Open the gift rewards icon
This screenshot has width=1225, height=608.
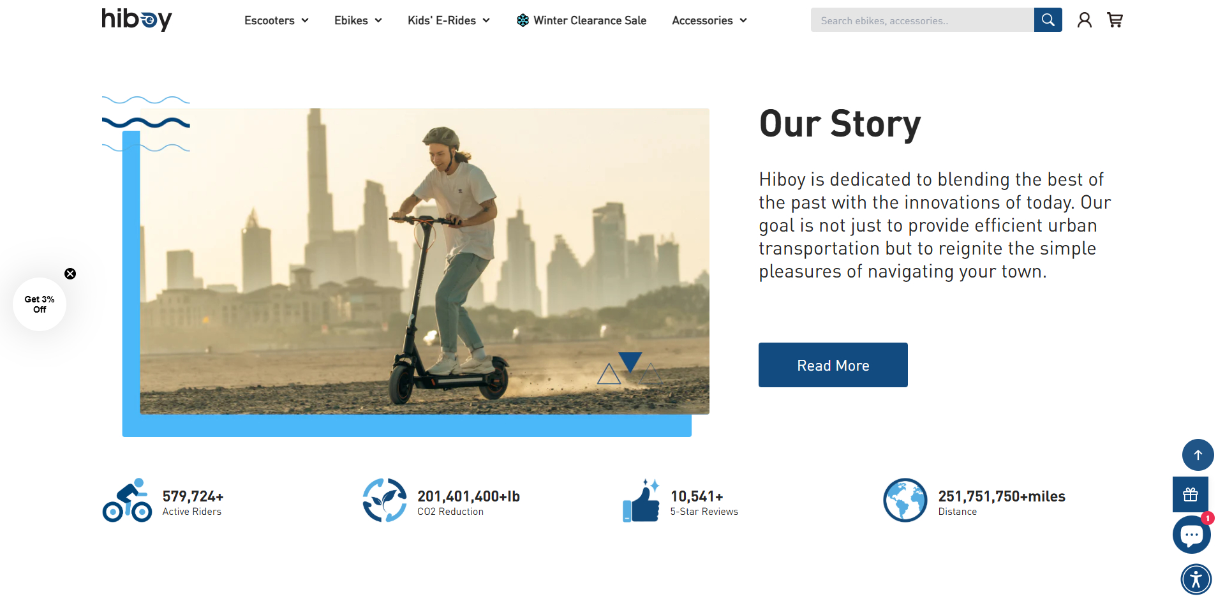click(1191, 494)
